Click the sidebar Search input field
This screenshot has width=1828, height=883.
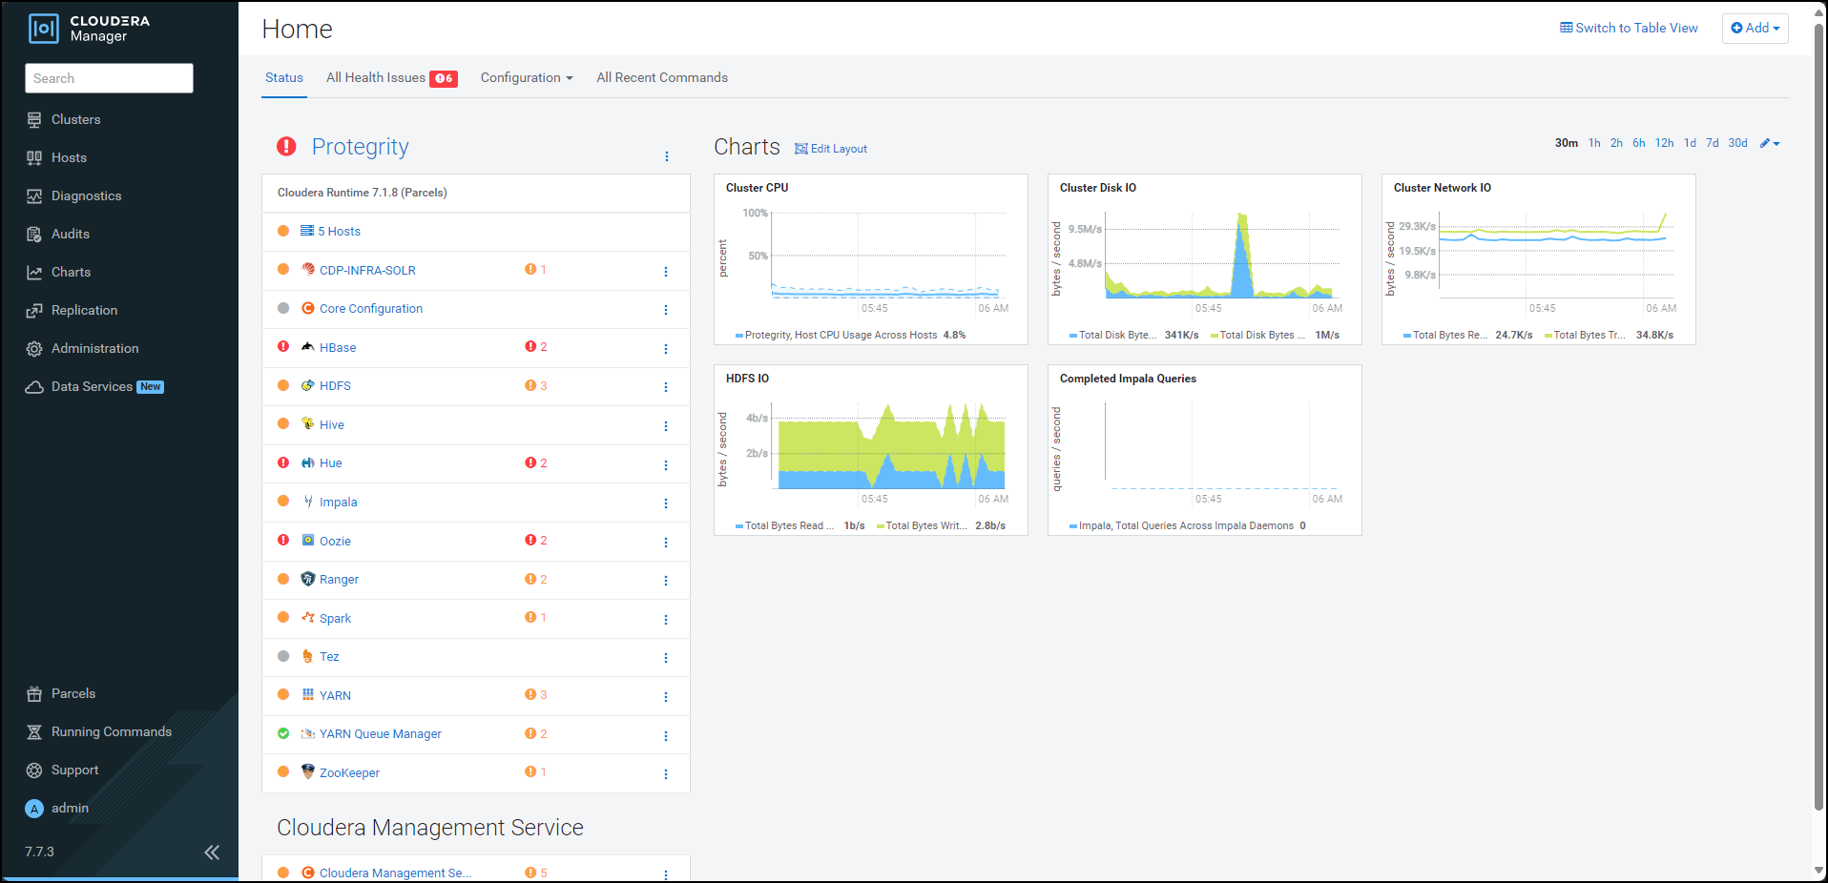(x=109, y=78)
